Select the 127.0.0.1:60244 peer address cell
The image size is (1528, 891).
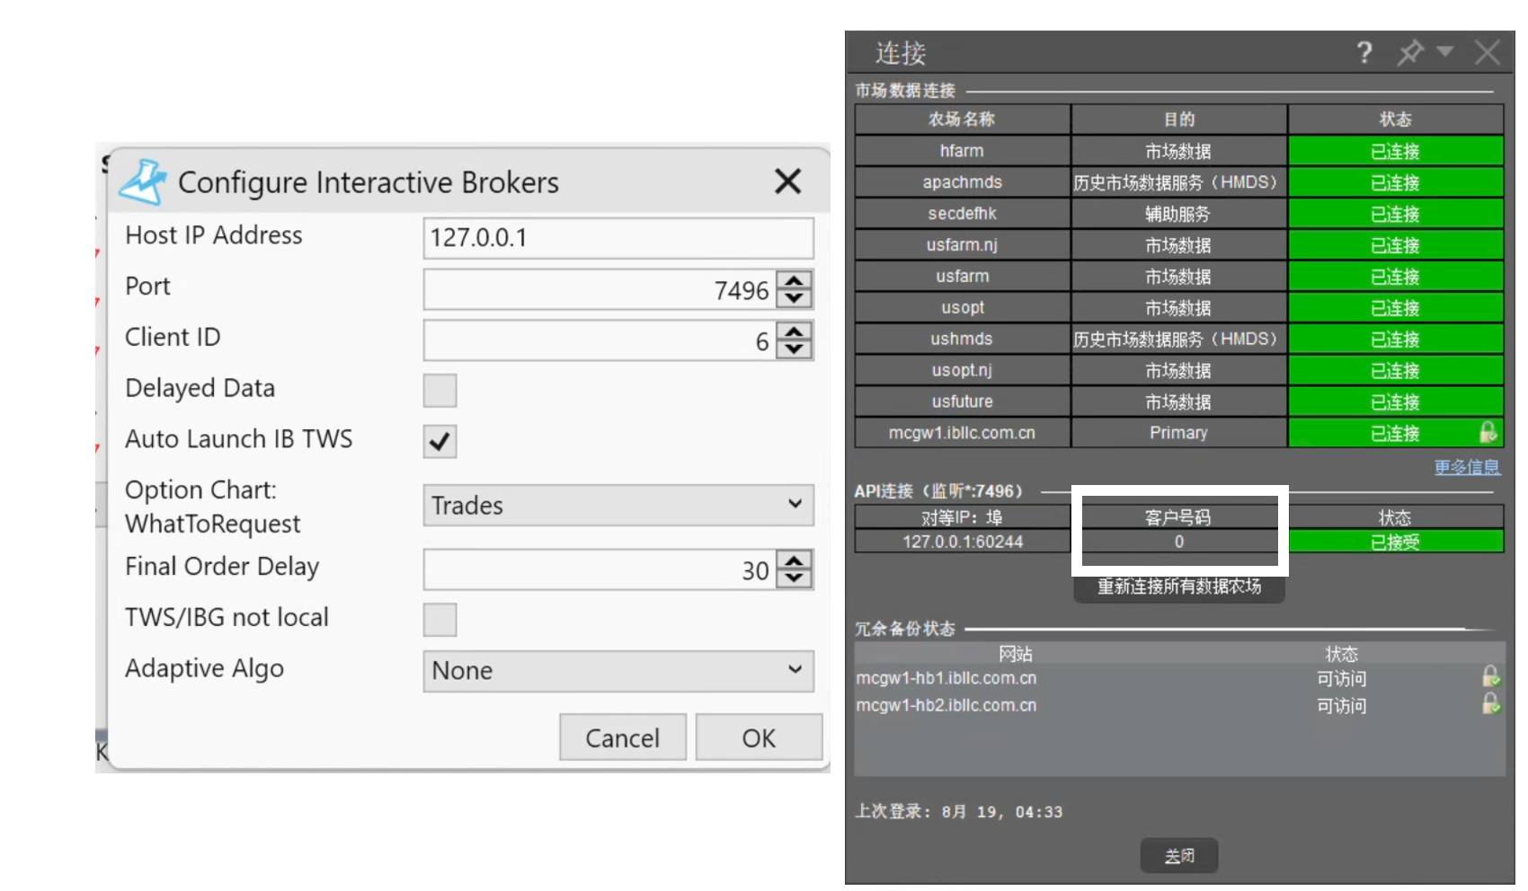pyautogui.click(x=962, y=542)
